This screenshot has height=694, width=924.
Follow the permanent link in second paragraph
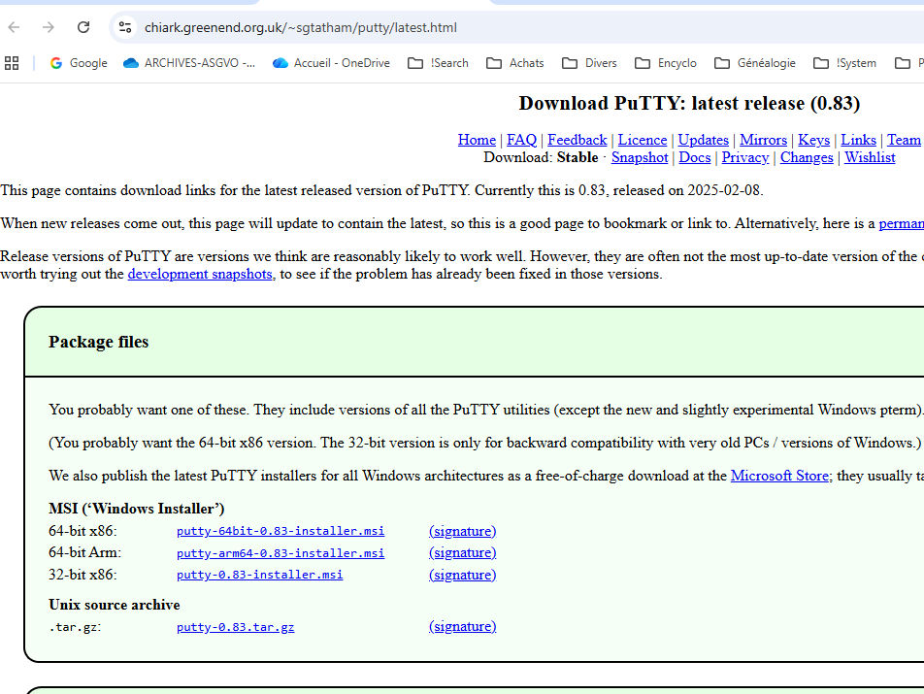(901, 223)
